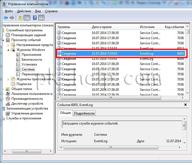The image size is (192, 165).
Task: Switch to the Подробности tab
Action: point(84,113)
